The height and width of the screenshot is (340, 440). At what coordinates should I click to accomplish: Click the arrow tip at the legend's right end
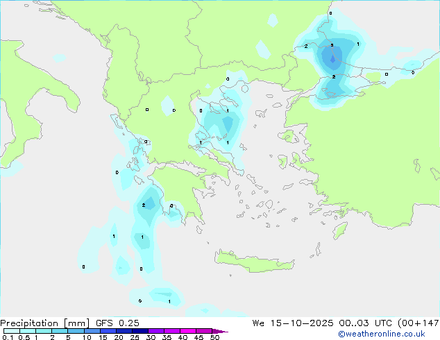pos(220,331)
